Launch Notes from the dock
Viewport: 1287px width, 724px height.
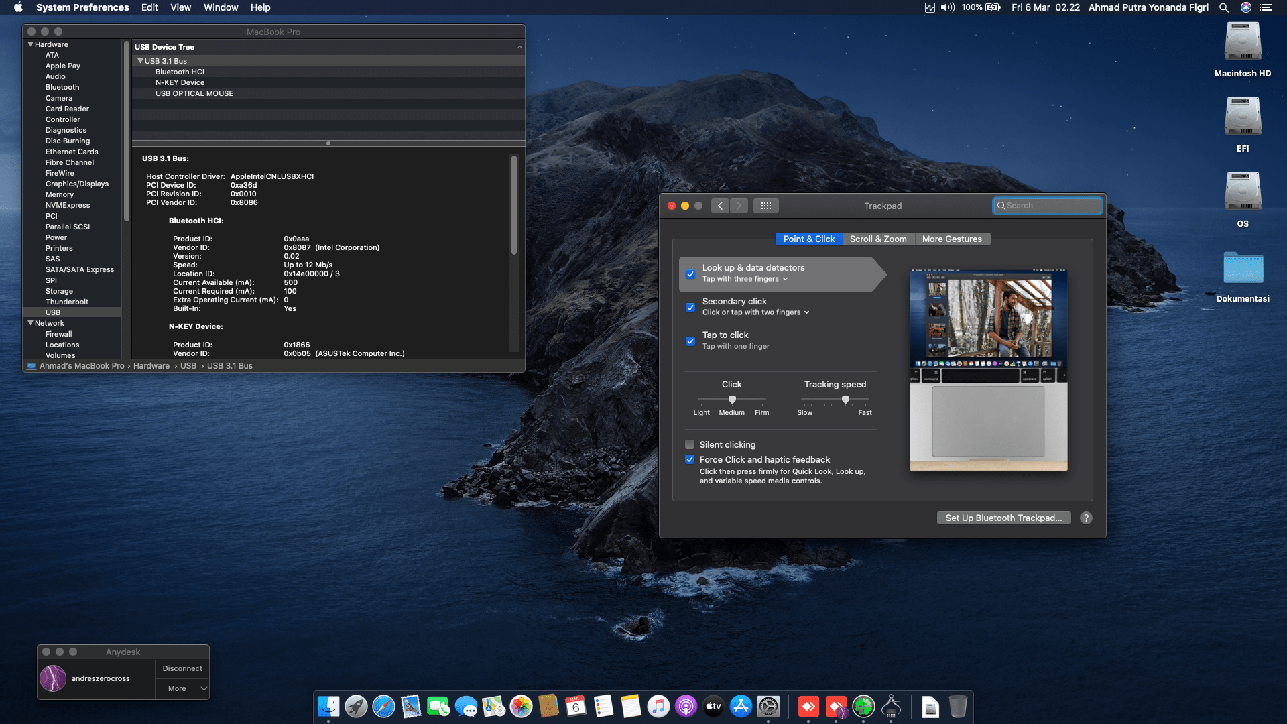point(631,706)
